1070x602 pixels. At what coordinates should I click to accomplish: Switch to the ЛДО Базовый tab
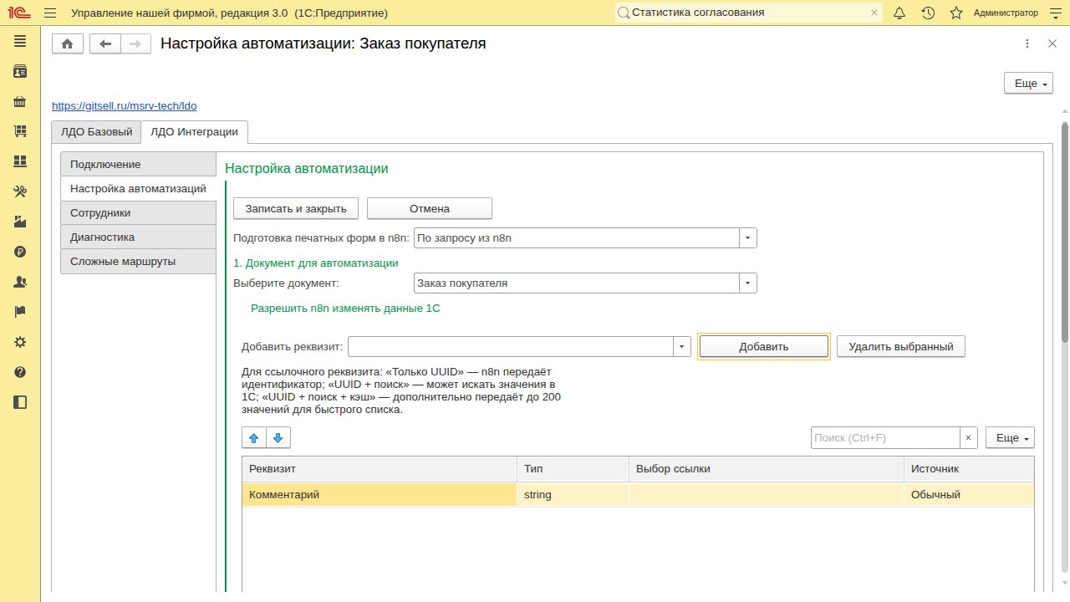pyautogui.click(x=96, y=132)
